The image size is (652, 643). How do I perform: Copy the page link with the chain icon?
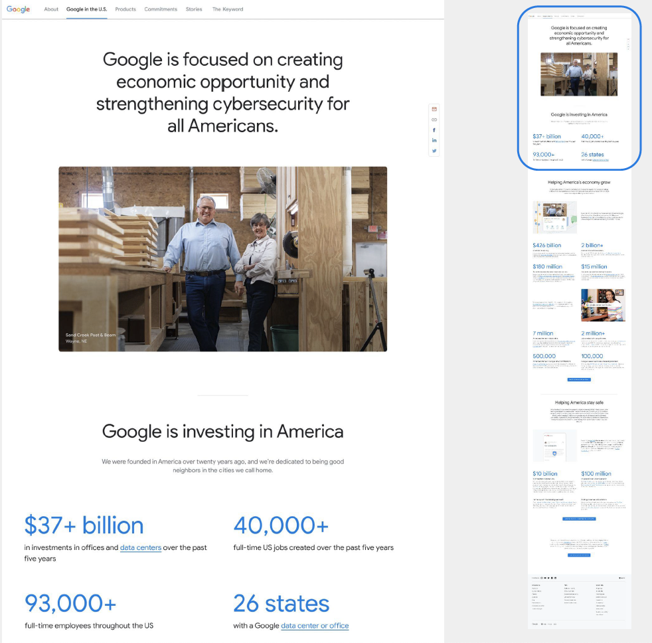434,120
